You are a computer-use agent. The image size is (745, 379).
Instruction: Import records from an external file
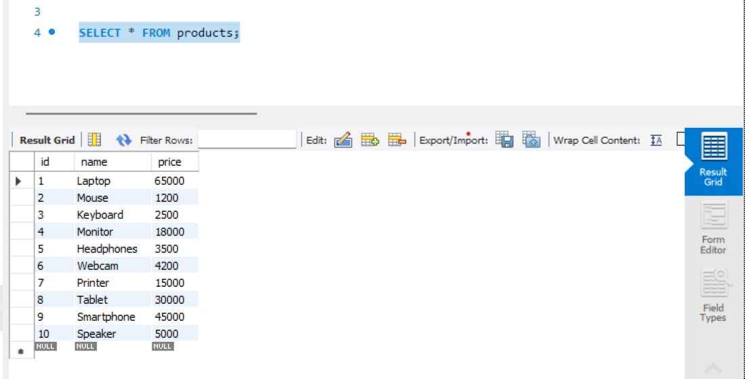531,140
